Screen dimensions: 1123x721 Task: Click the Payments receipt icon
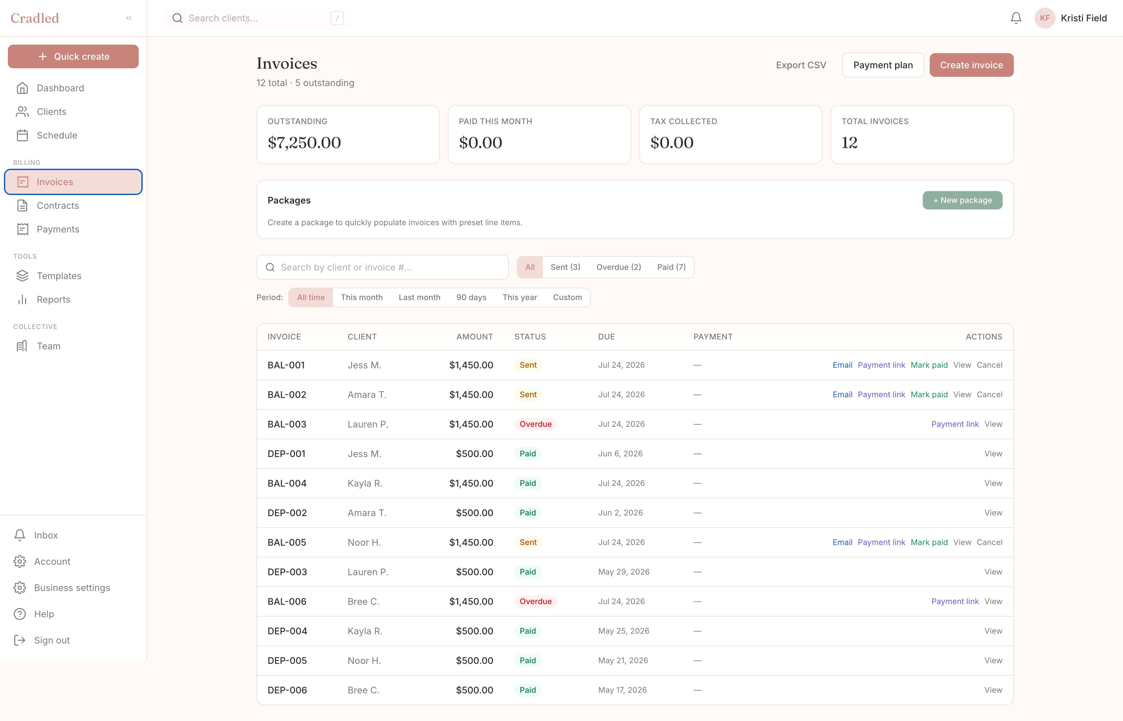coord(22,229)
